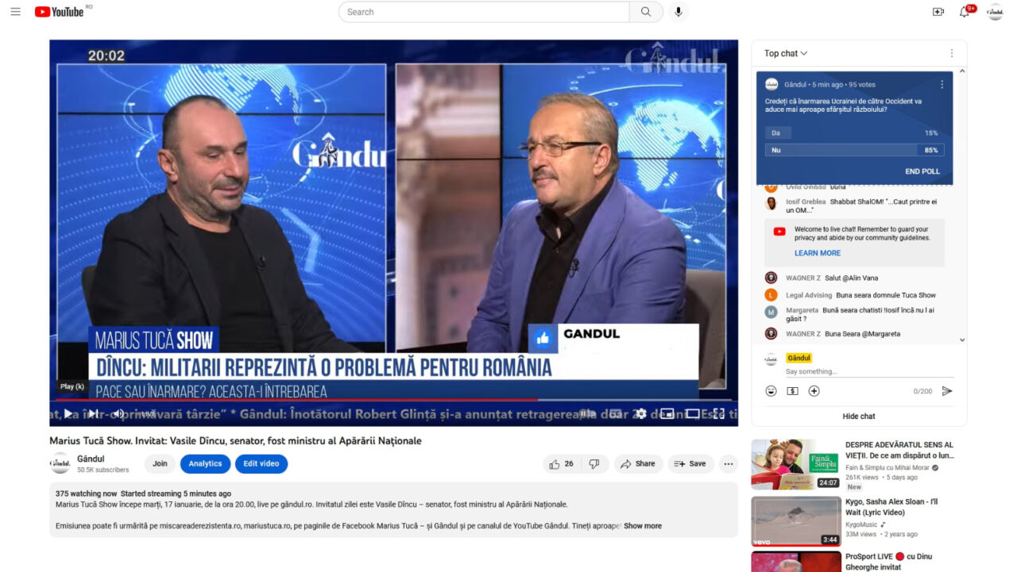This screenshot has height=572, width=1017.
Task: Open Kygo I'll Wait video thumbnail
Action: (x=796, y=521)
